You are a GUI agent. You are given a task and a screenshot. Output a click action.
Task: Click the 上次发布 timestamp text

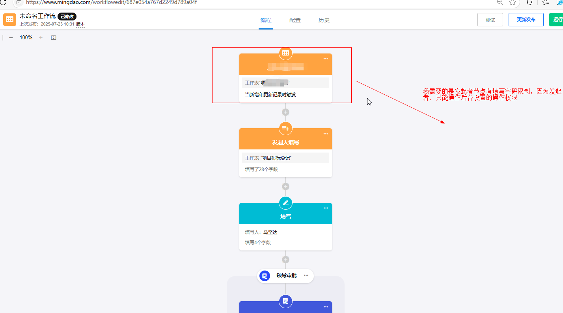(47, 24)
